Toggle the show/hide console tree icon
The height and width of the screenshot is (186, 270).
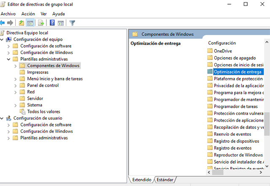[30, 23]
